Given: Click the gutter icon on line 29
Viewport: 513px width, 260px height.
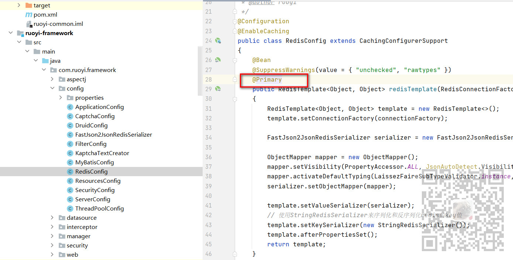Looking at the screenshot, I should coord(218,89).
